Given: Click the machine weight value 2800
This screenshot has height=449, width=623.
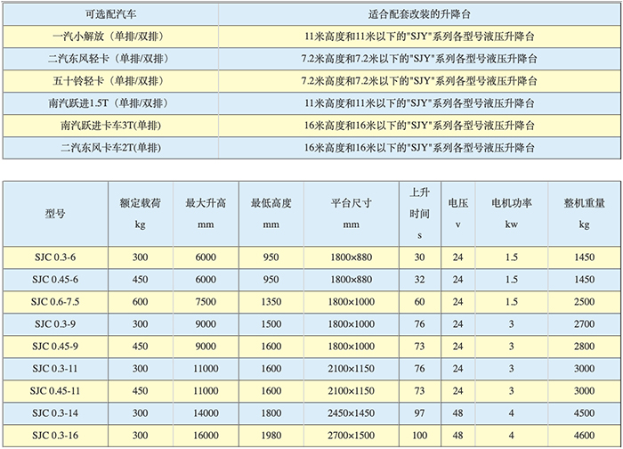Looking at the screenshot, I should tap(584, 347).
